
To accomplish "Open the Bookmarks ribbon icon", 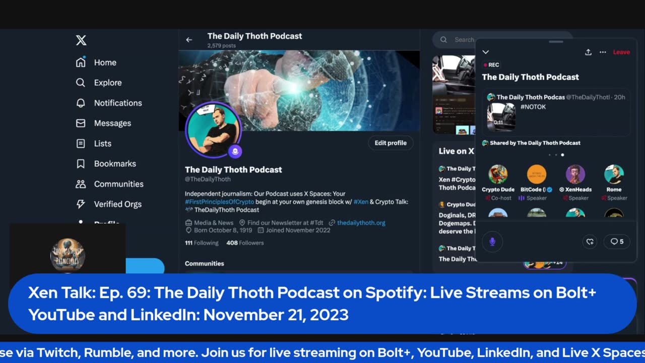I will [81, 164].
